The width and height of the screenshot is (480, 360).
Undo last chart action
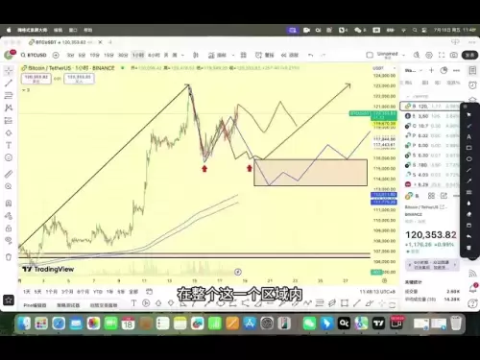click(x=310, y=55)
